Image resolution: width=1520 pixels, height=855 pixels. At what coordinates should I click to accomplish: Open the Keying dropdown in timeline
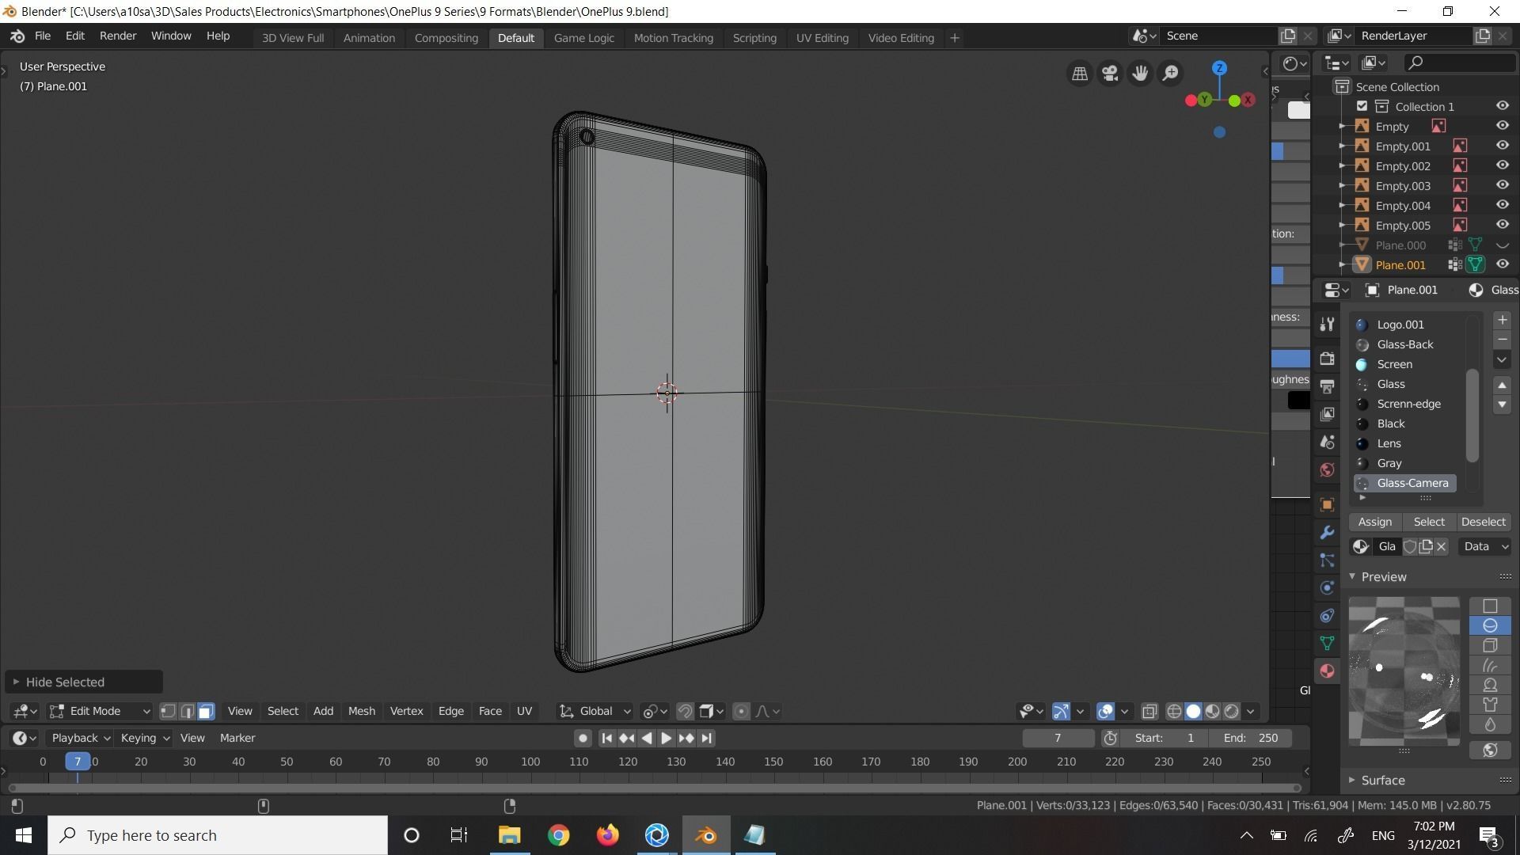(x=144, y=738)
